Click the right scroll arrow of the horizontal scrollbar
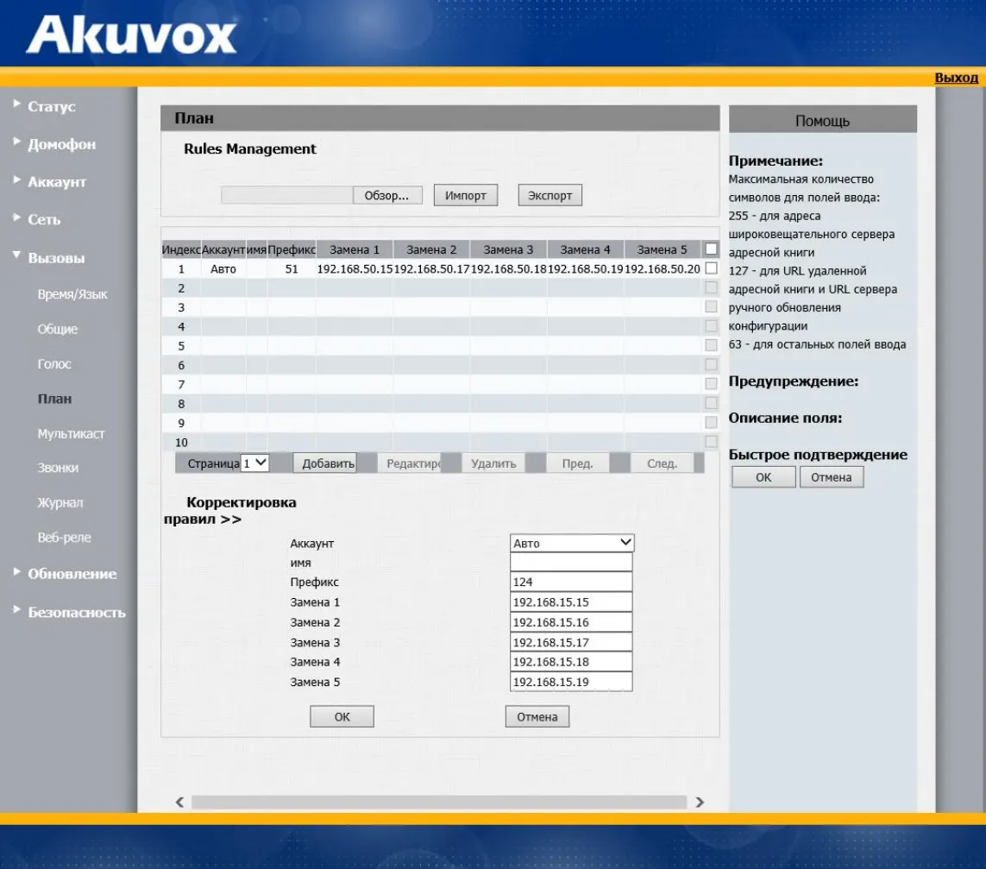 tap(700, 802)
